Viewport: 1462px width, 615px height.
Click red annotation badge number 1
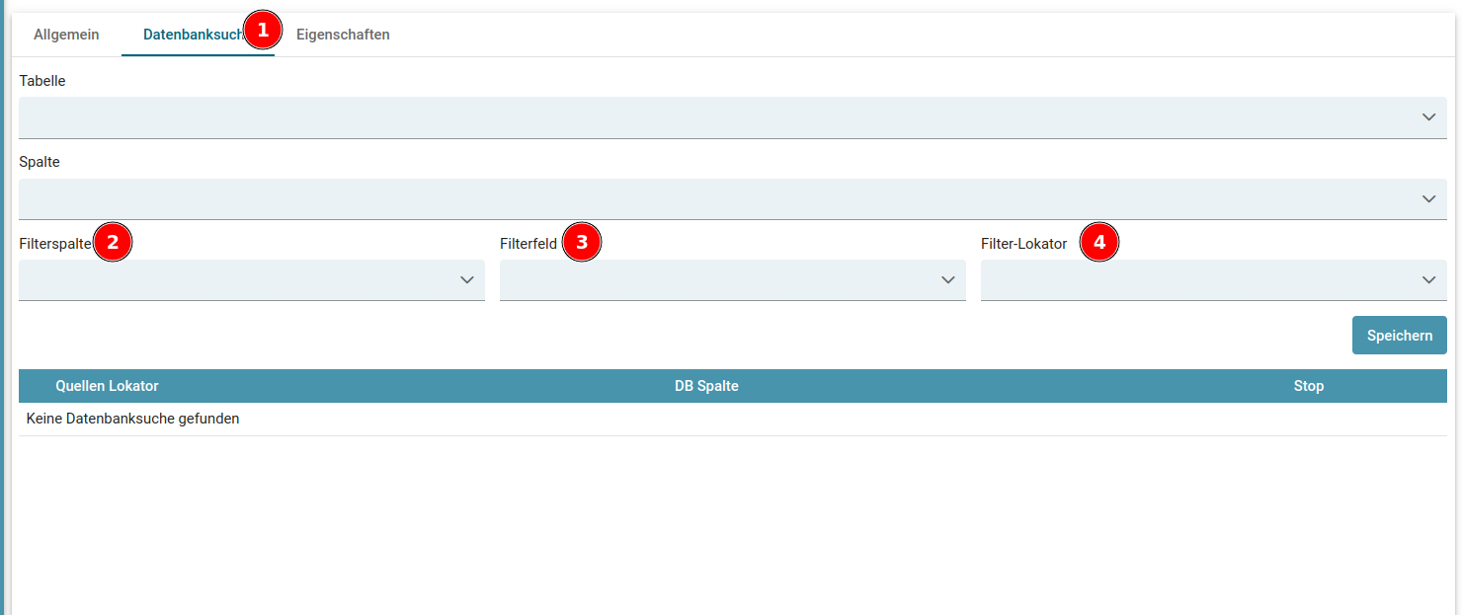click(x=262, y=31)
